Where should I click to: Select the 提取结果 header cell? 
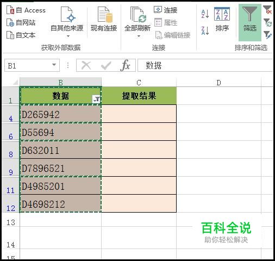point(139,96)
